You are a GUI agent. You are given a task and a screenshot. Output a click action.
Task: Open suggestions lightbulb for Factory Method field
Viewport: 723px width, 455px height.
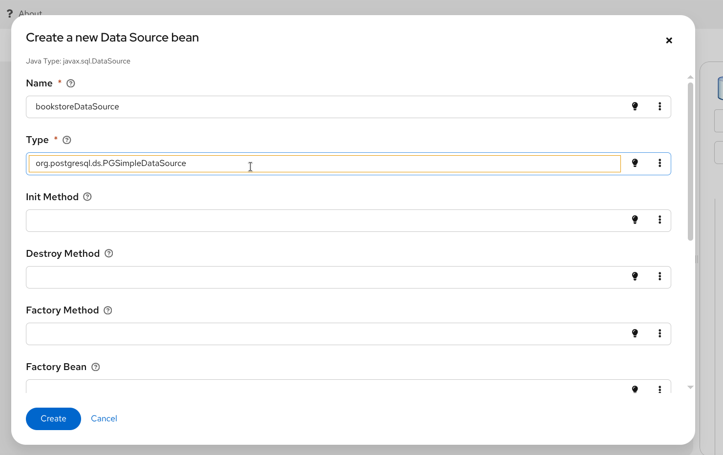pyautogui.click(x=635, y=333)
